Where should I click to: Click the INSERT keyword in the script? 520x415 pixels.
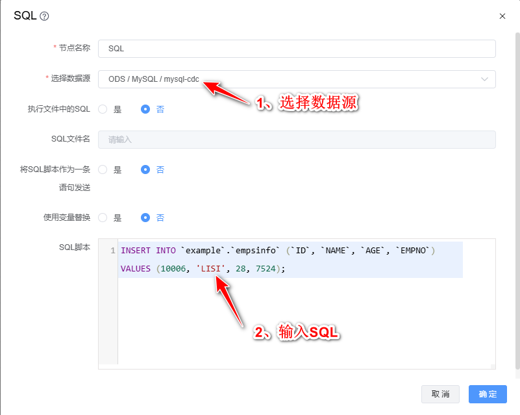tap(135, 251)
